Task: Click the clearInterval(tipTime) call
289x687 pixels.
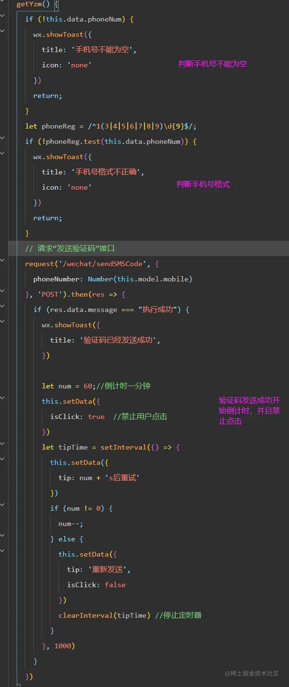Action: tap(104, 615)
